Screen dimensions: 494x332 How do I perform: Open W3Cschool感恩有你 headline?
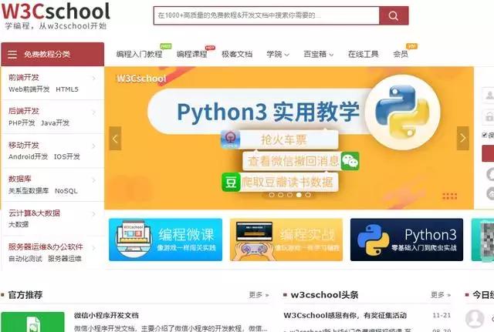point(345,315)
